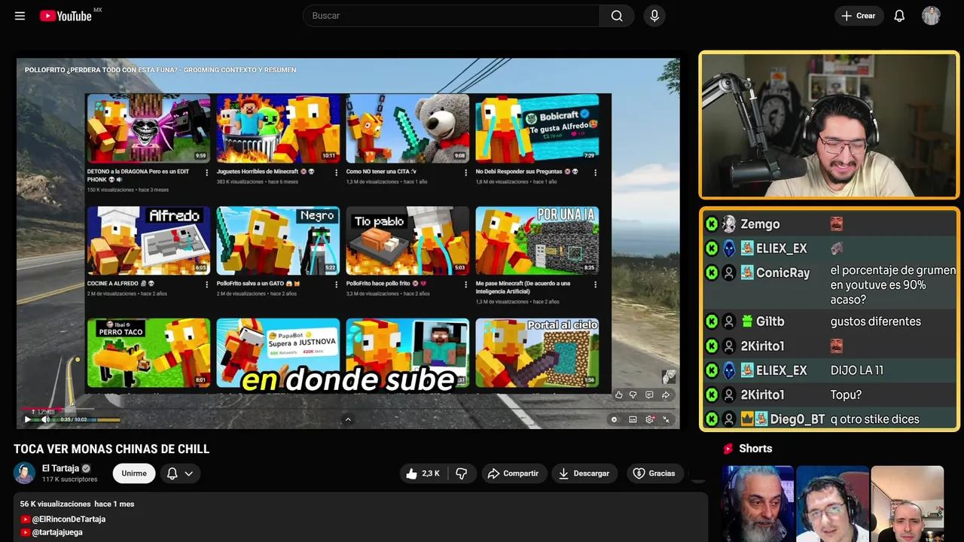
Task: Click the Shorts section icon
Action: [728, 449]
